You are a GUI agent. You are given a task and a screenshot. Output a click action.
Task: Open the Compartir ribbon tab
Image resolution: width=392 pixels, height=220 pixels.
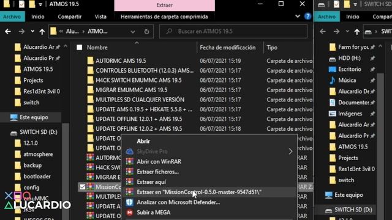tap(69, 16)
